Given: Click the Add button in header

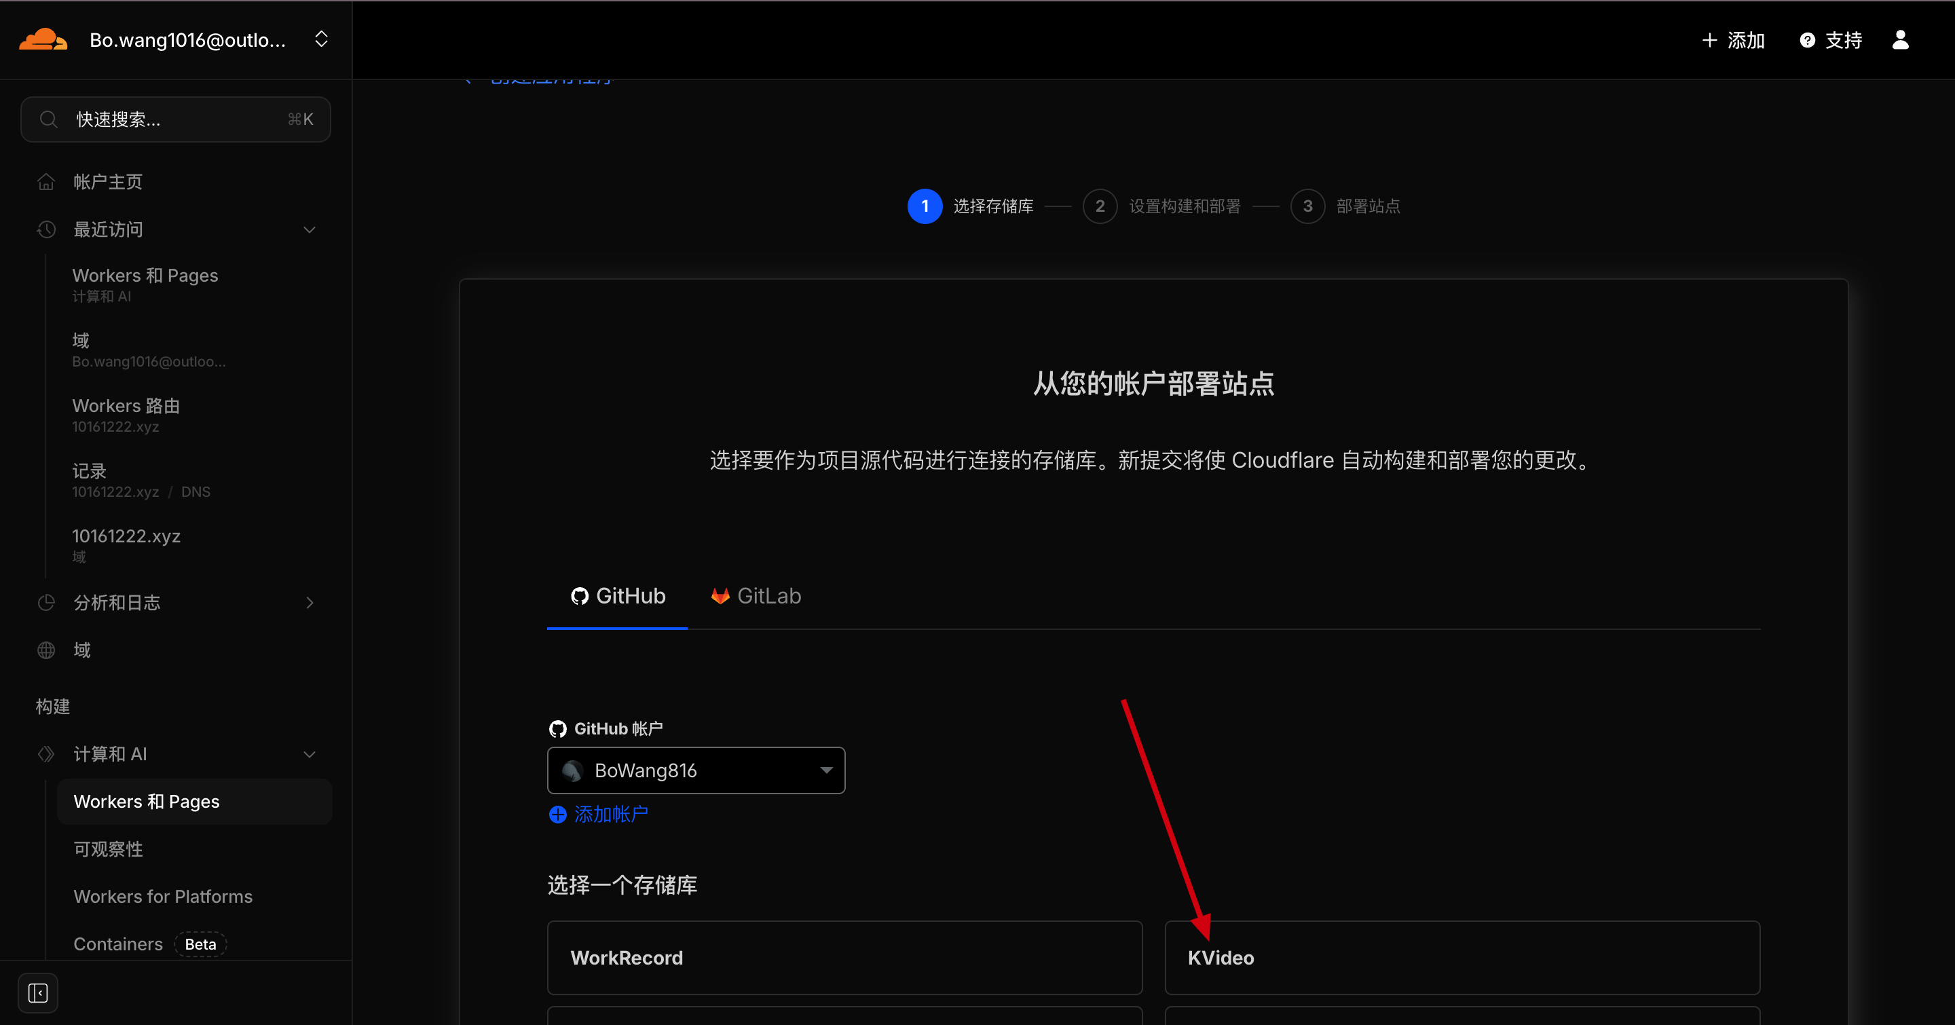Looking at the screenshot, I should pos(1732,40).
